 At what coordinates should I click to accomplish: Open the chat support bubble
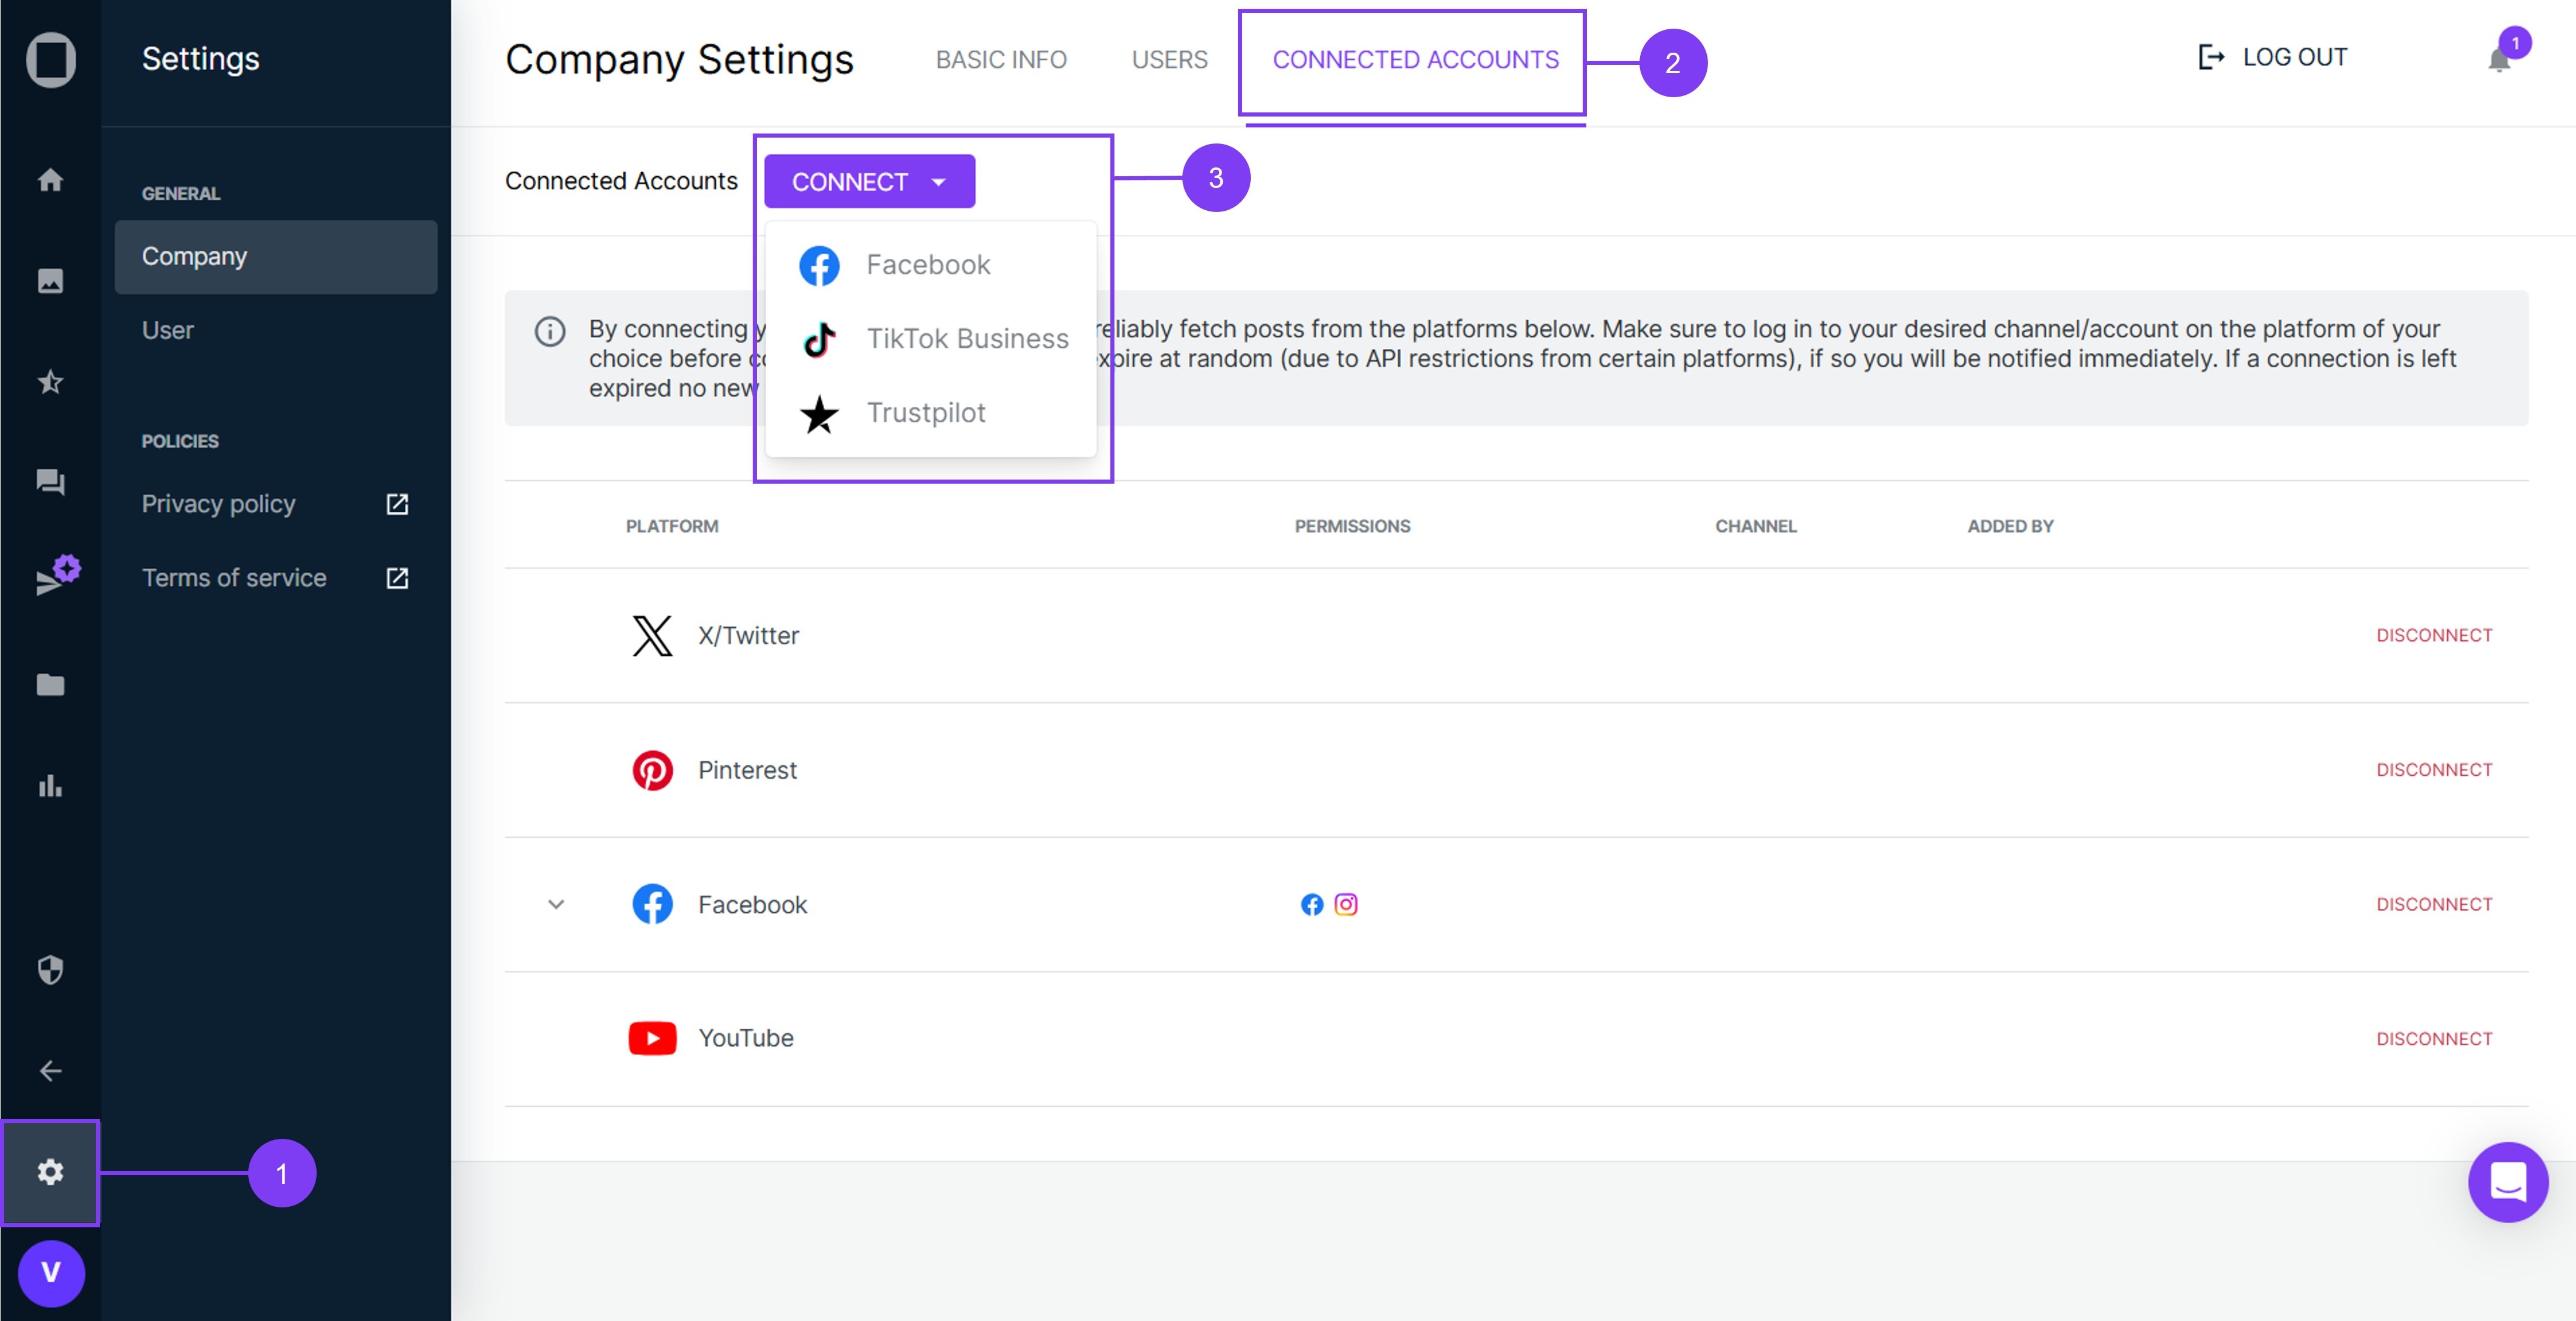(x=2507, y=1182)
